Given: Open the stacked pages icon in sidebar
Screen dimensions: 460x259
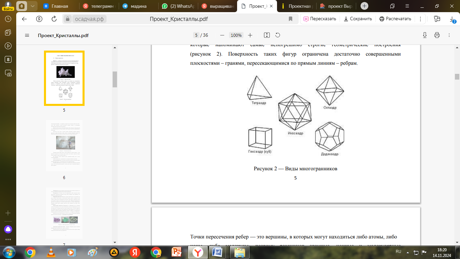Looking at the screenshot, I should [8, 32].
